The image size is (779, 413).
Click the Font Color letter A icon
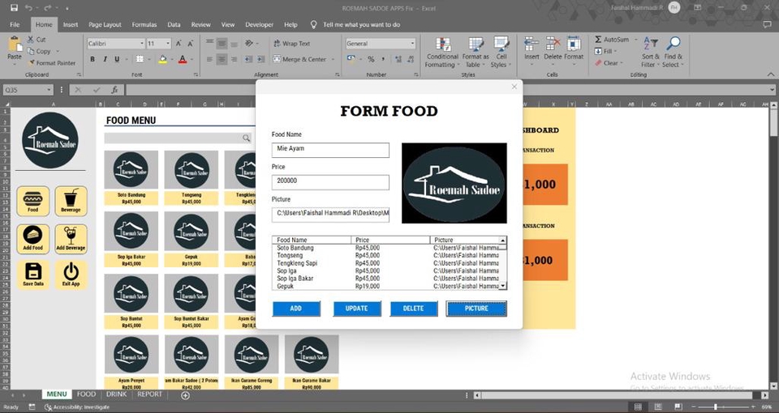click(183, 59)
